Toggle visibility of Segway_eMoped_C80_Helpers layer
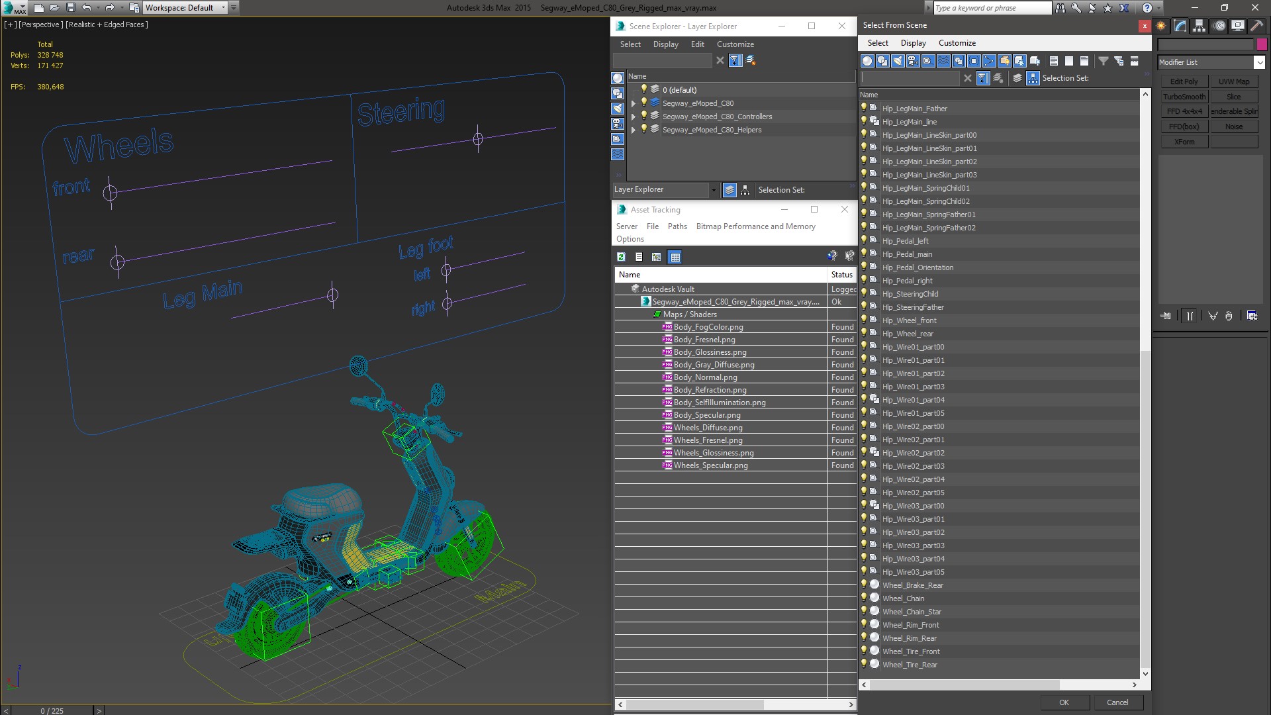The image size is (1271, 715). [x=645, y=129]
